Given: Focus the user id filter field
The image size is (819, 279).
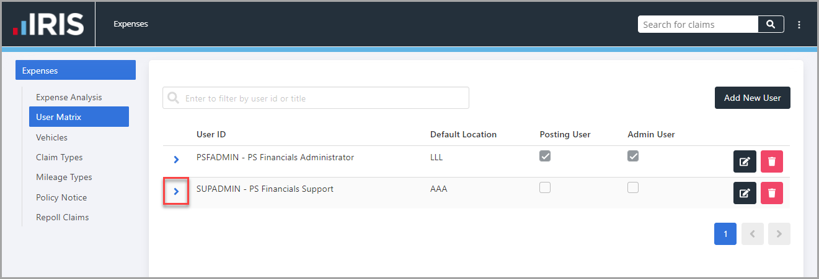Looking at the screenshot, I should click(316, 98).
